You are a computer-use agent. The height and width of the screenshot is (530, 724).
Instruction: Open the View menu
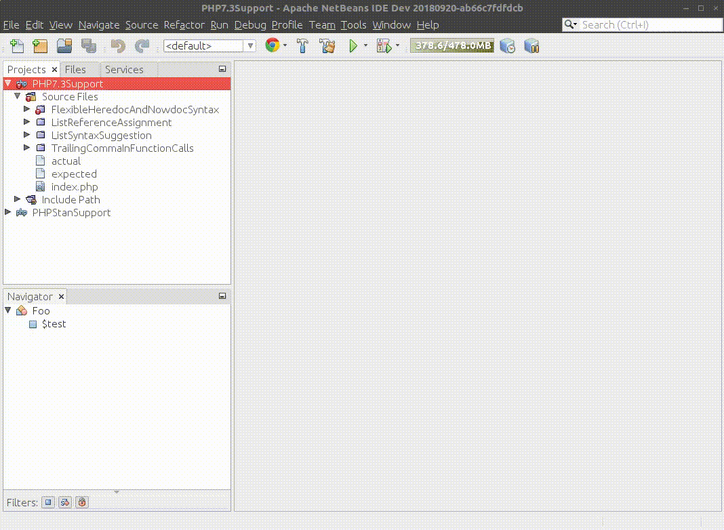click(x=60, y=25)
